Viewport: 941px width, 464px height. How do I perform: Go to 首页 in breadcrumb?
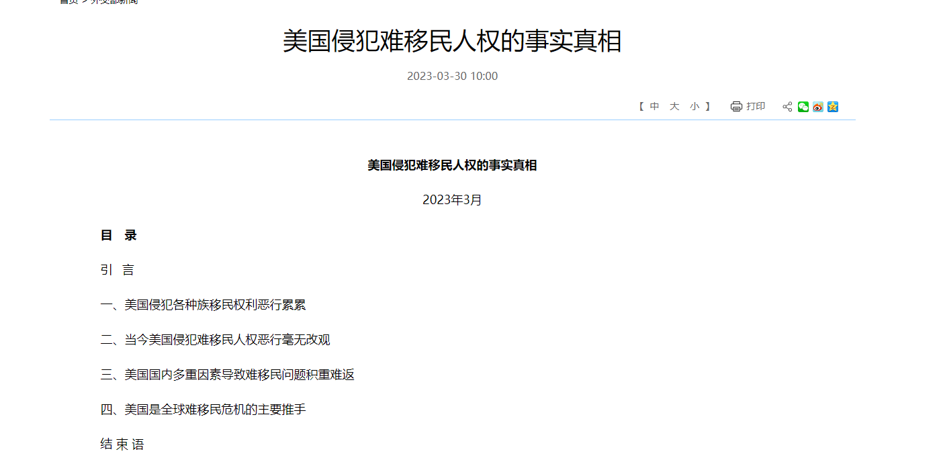coord(69,2)
